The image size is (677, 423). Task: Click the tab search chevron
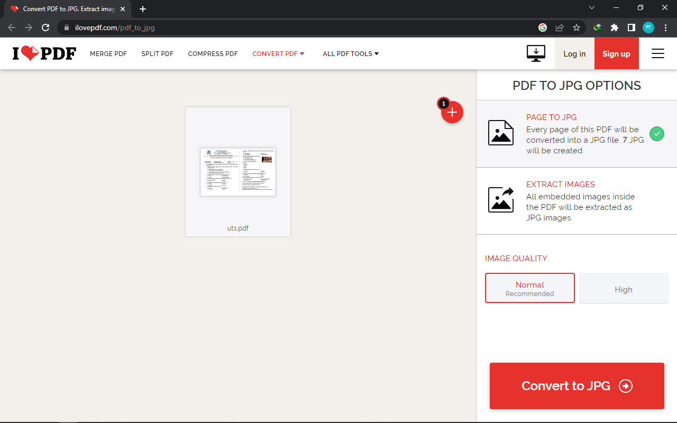(x=592, y=7)
